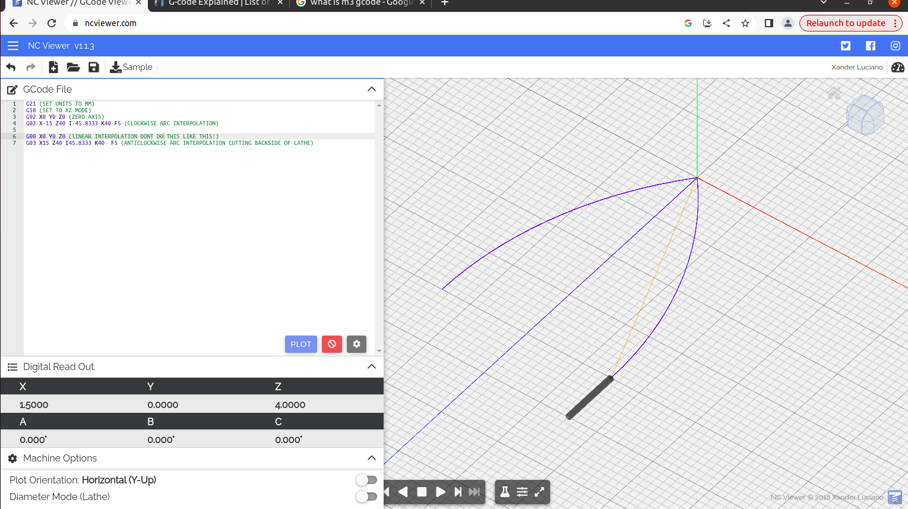Screen dimensions: 908x509
Task: Reset view with home icon
Action: click(x=834, y=93)
